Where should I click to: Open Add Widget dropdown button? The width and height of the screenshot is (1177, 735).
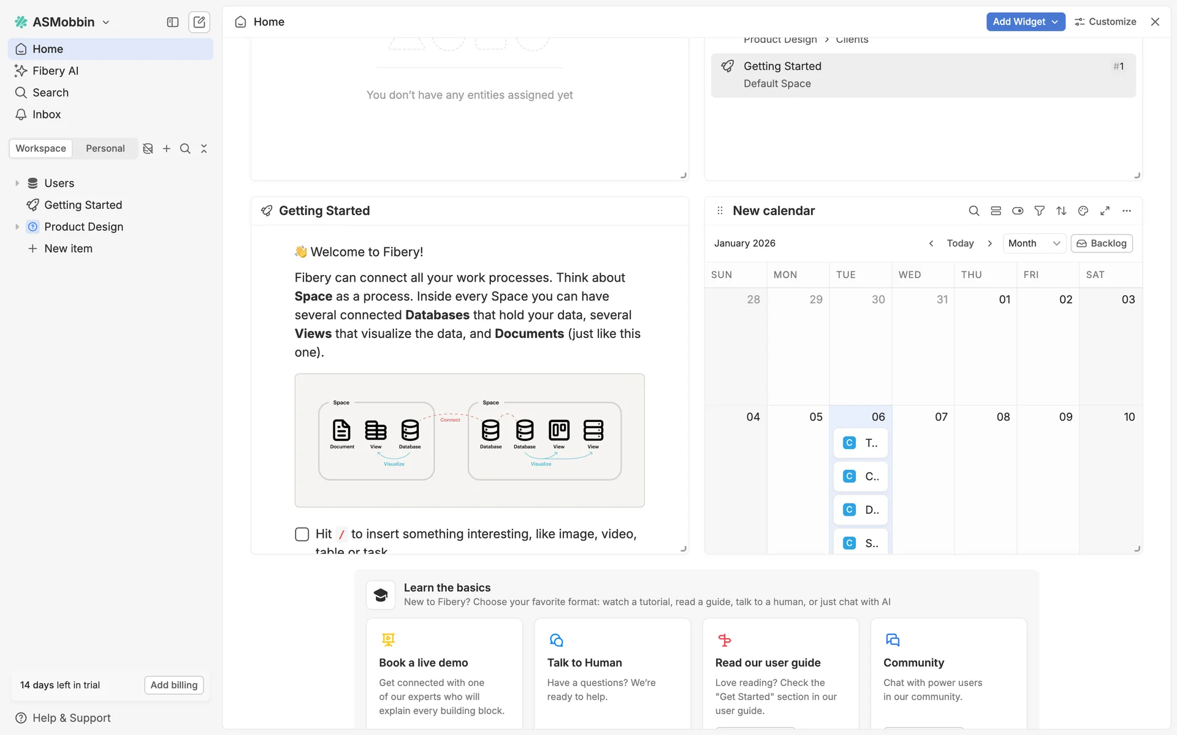(x=1025, y=21)
